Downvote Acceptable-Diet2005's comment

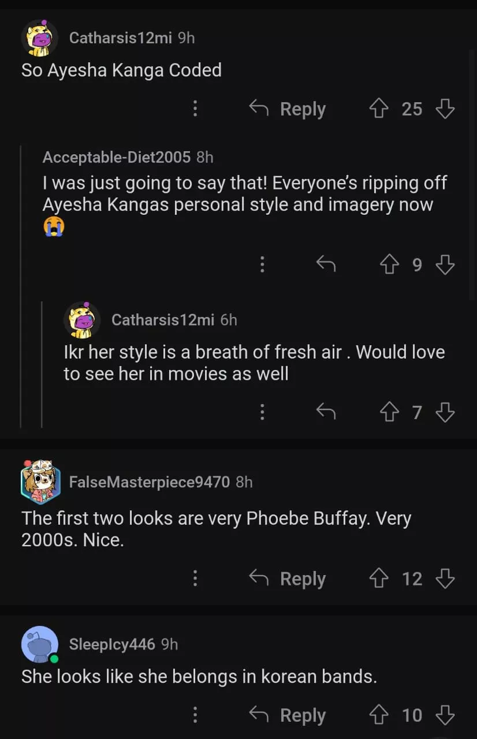point(445,264)
